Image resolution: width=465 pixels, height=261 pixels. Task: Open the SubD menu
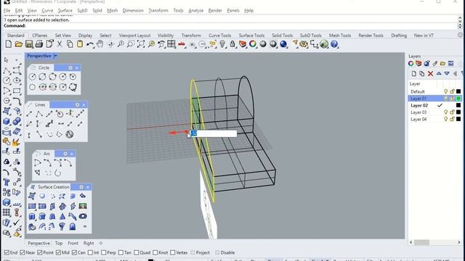tap(82, 11)
